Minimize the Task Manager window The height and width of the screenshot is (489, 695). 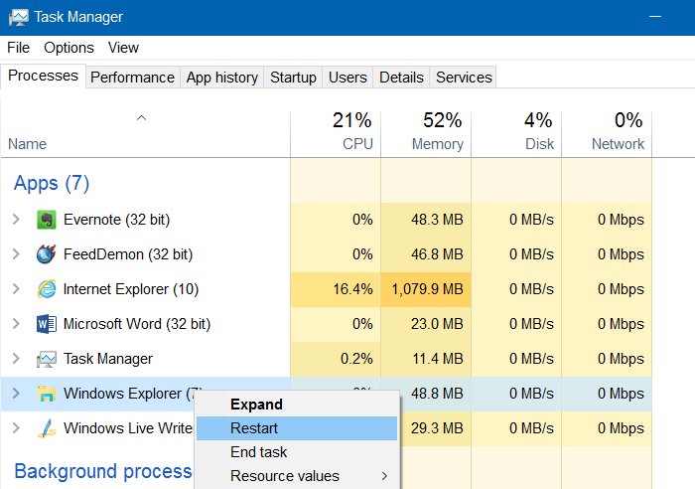(655, 17)
